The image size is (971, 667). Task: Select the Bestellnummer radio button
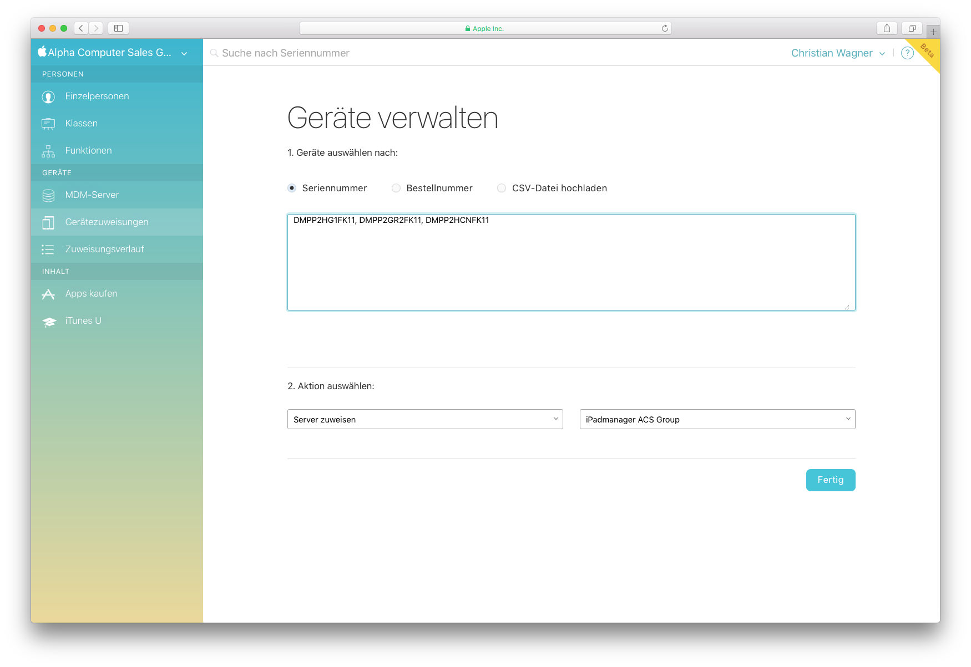(x=396, y=188)
